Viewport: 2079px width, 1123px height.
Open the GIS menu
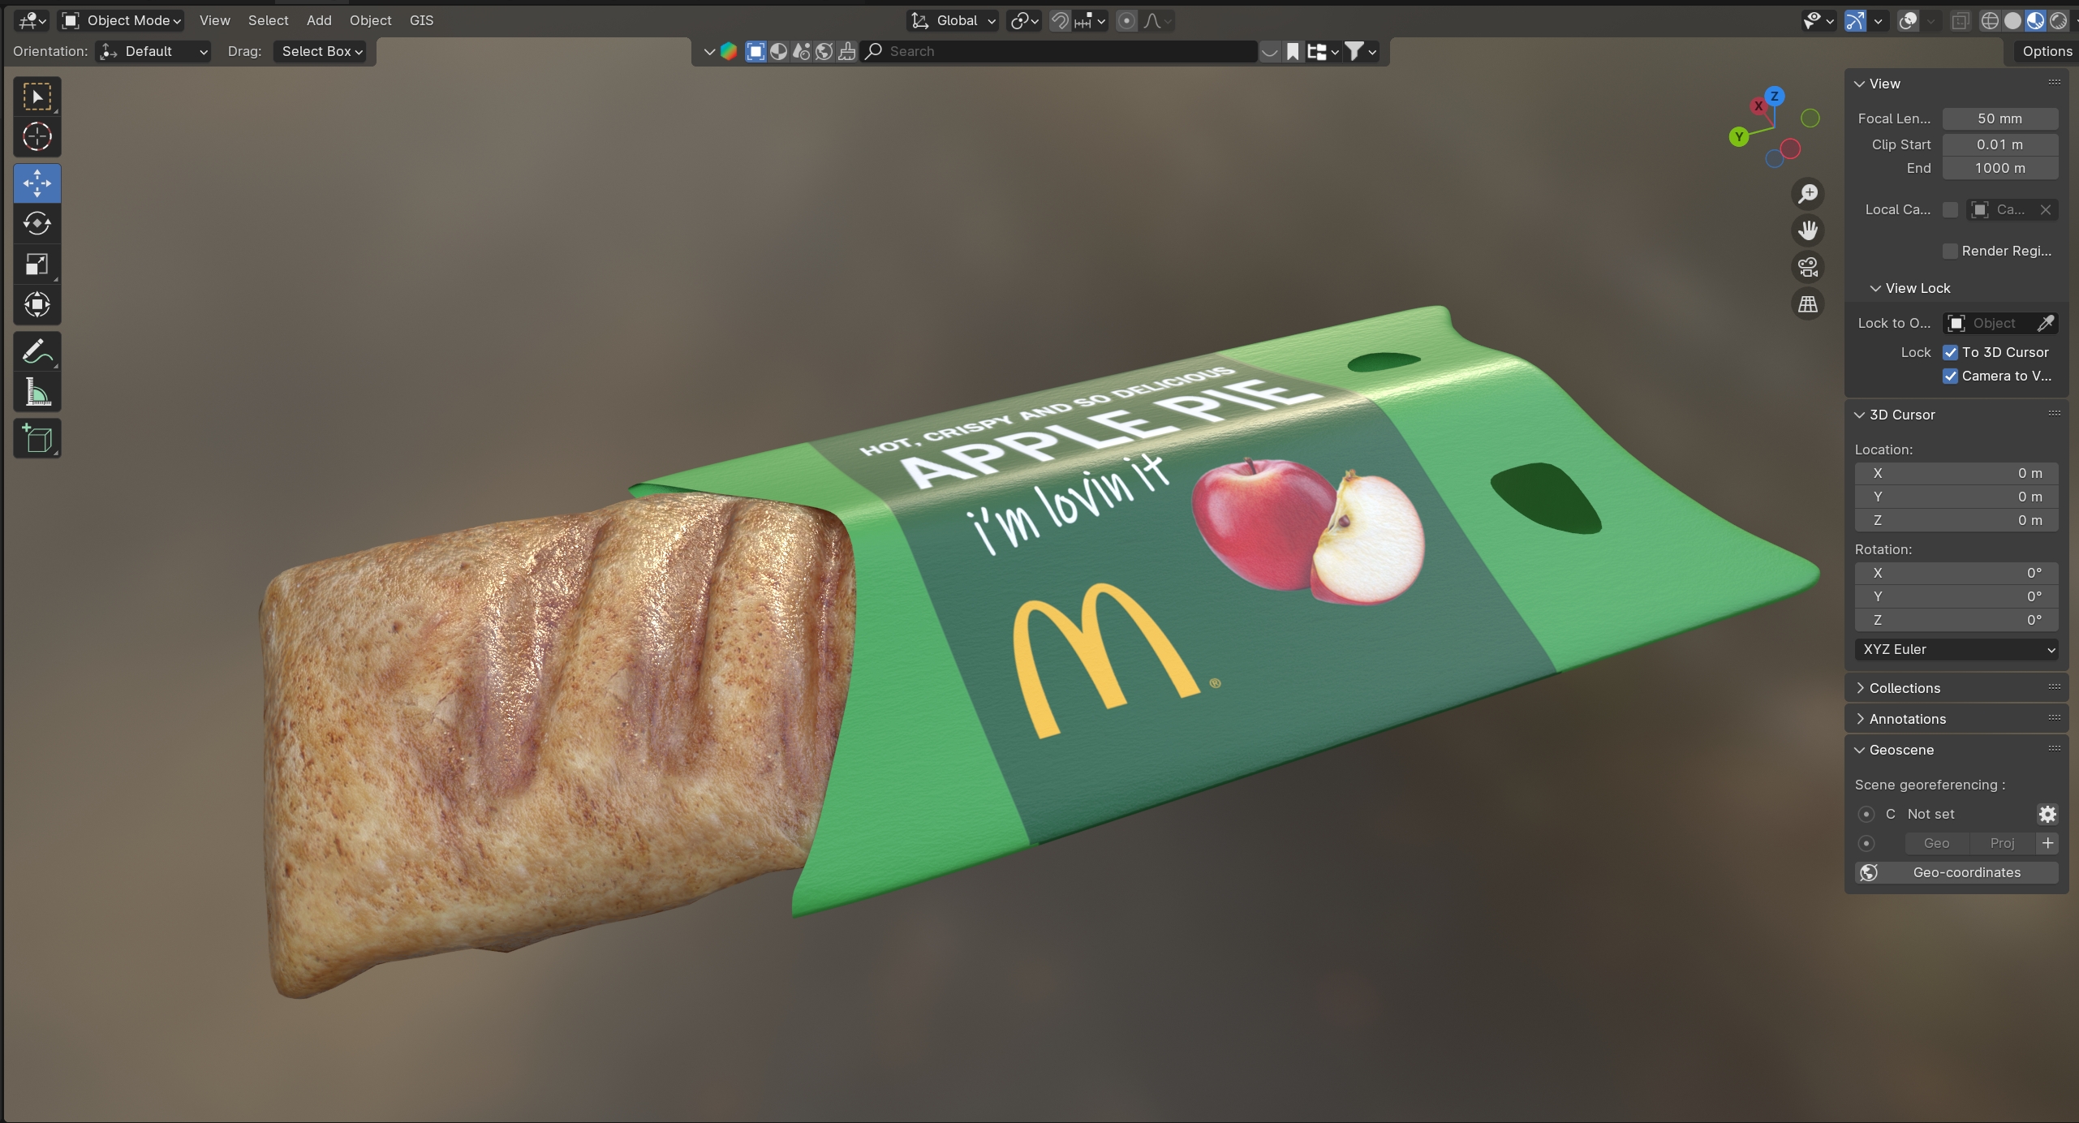(421, 20)
